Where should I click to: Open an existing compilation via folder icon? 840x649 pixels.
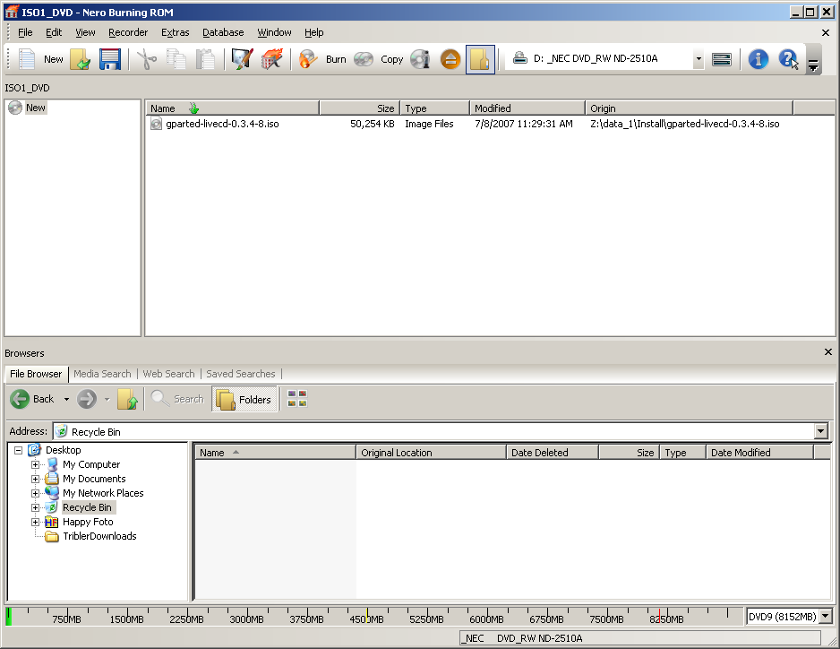point(81,59)
